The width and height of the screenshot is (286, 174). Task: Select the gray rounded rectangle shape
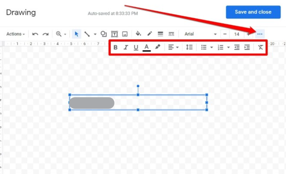[x=92, y=103]
